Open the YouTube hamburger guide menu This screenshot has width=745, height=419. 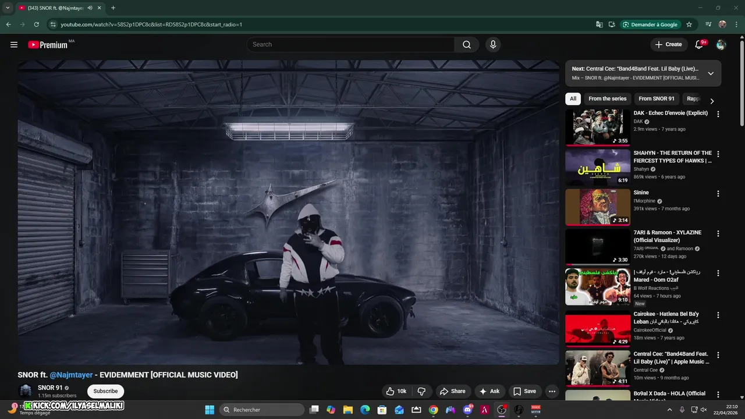pos(14,45)
